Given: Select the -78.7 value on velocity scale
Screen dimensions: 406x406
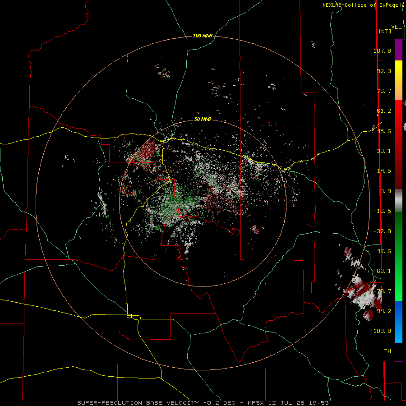Looking at the screenshot, I should point(382,291).
